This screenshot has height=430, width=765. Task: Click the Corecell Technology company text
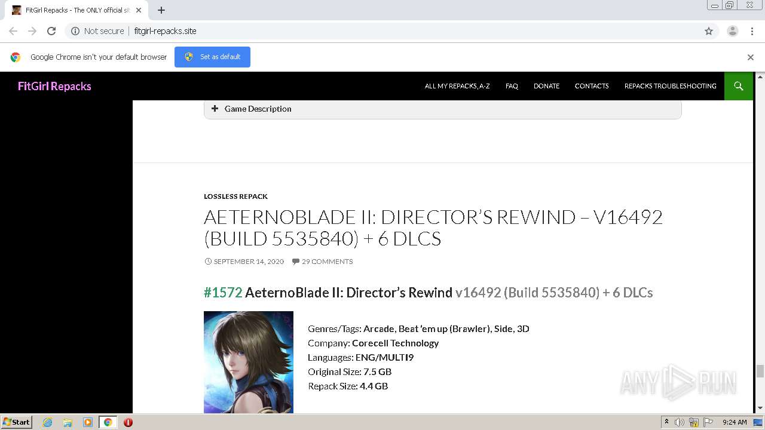coord(396,343)
